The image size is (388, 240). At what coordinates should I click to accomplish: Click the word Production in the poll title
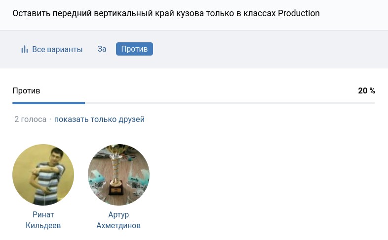tap(299, 13)
